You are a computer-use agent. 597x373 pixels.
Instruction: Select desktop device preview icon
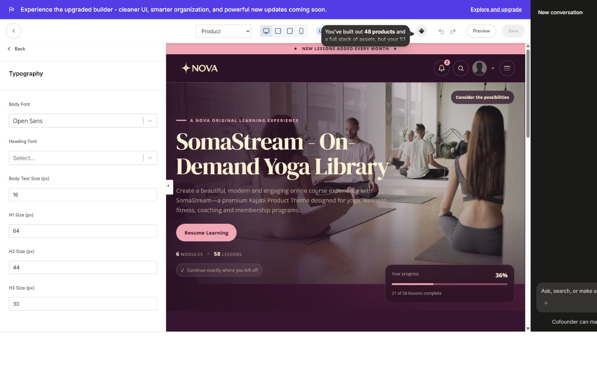pyautogui.click(x=266, y=31)
